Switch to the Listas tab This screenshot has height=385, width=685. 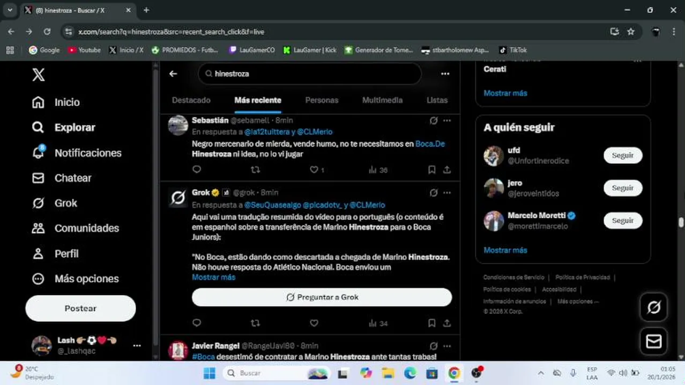tap(437, 100)
